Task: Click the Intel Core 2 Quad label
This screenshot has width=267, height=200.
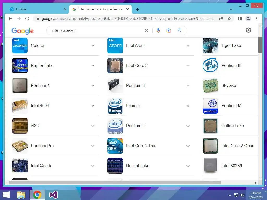Action: coord(238,146)
